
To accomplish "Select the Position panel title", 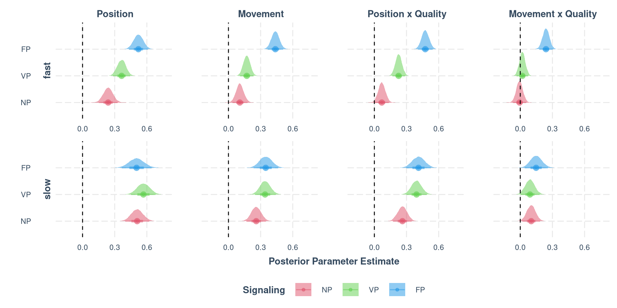I will pyautogui.click(x=115, y=14).
